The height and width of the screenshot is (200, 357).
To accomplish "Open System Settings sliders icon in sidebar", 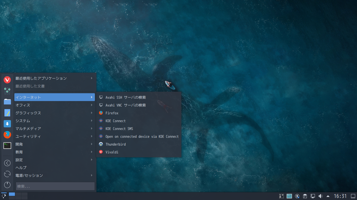I will [x=7, y=91].
